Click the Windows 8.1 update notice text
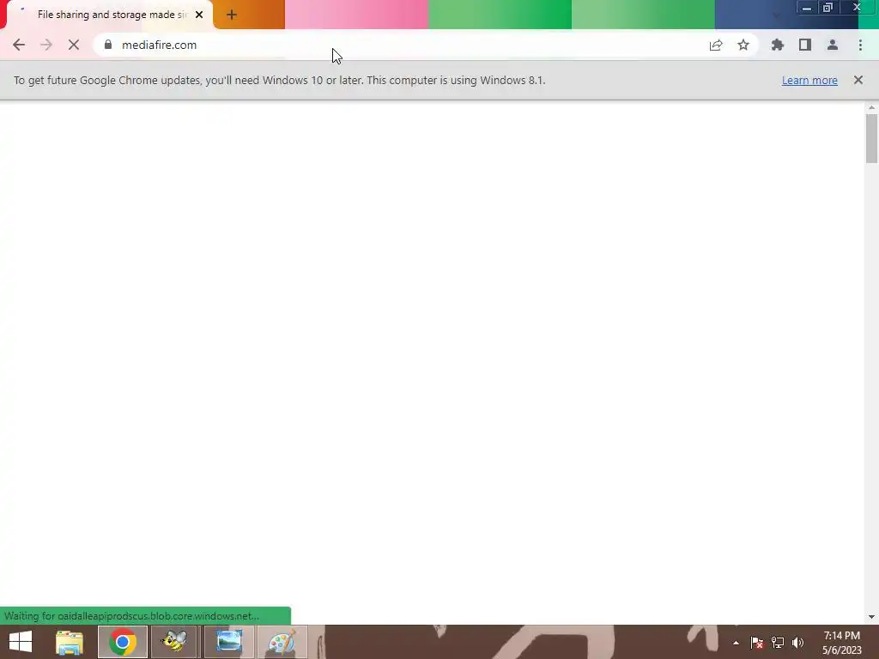The width and height of the screenshot is (879, 659). point(279,80)
